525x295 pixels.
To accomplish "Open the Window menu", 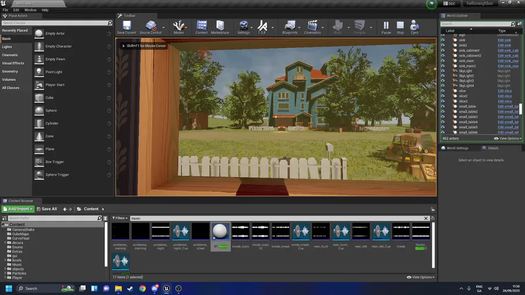I will [30, 10].
